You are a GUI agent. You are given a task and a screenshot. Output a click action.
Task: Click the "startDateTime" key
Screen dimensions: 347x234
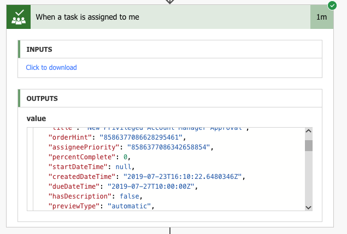coord(78,167)
